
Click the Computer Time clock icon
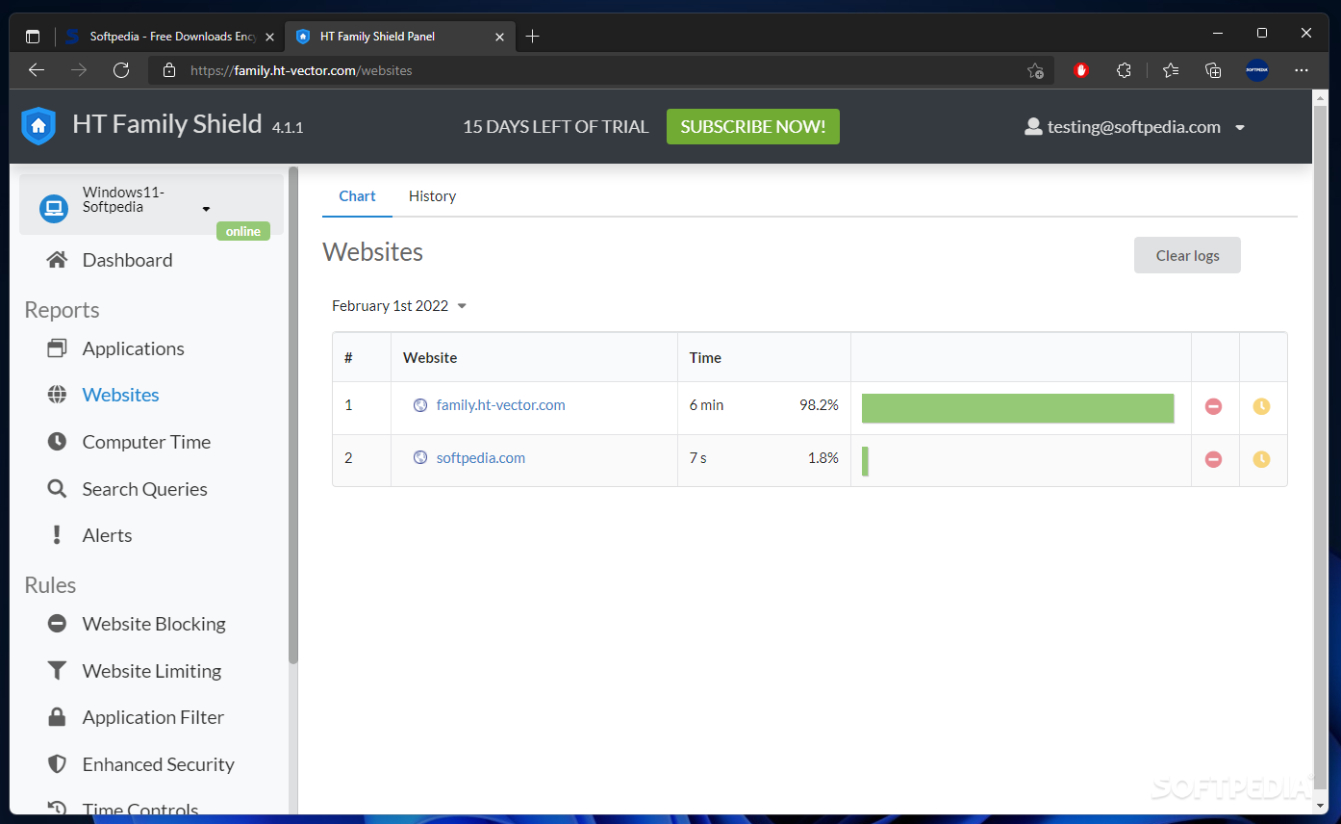click(x=58, y=442)
